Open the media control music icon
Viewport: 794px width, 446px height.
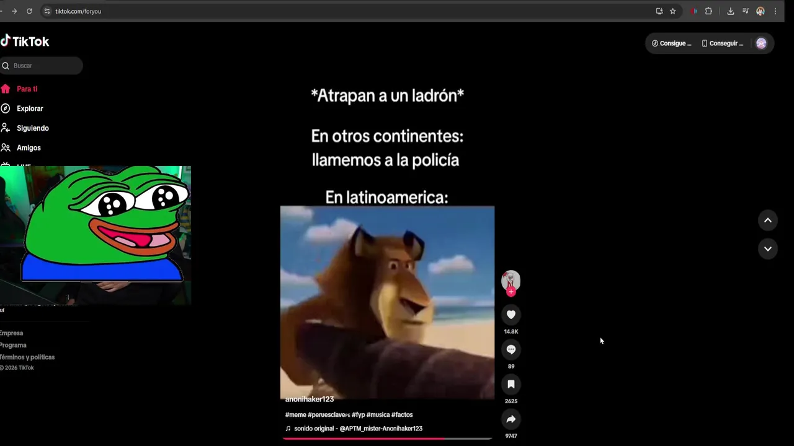coord(746,11)
